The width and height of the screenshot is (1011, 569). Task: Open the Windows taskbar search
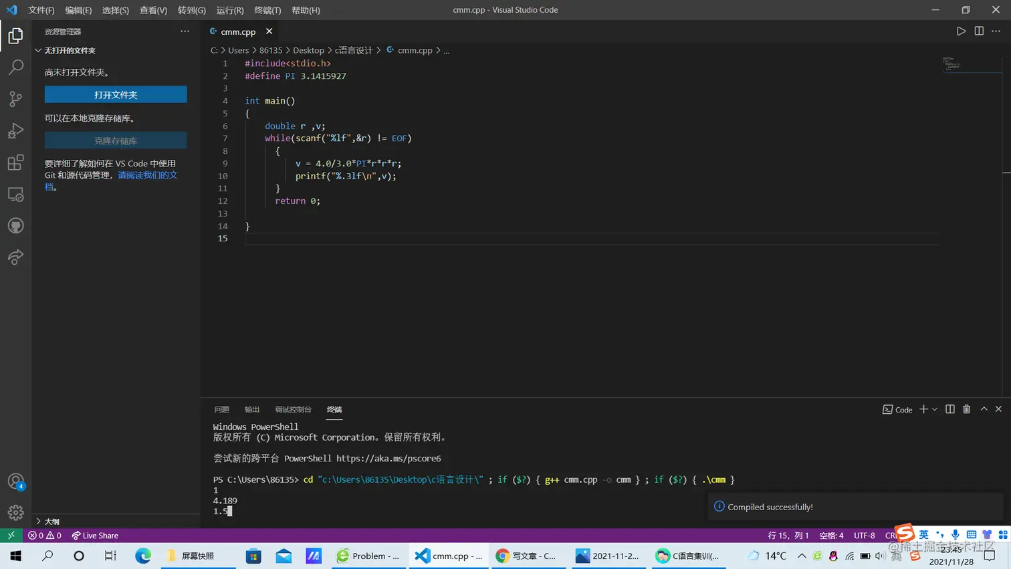(47, 556)
